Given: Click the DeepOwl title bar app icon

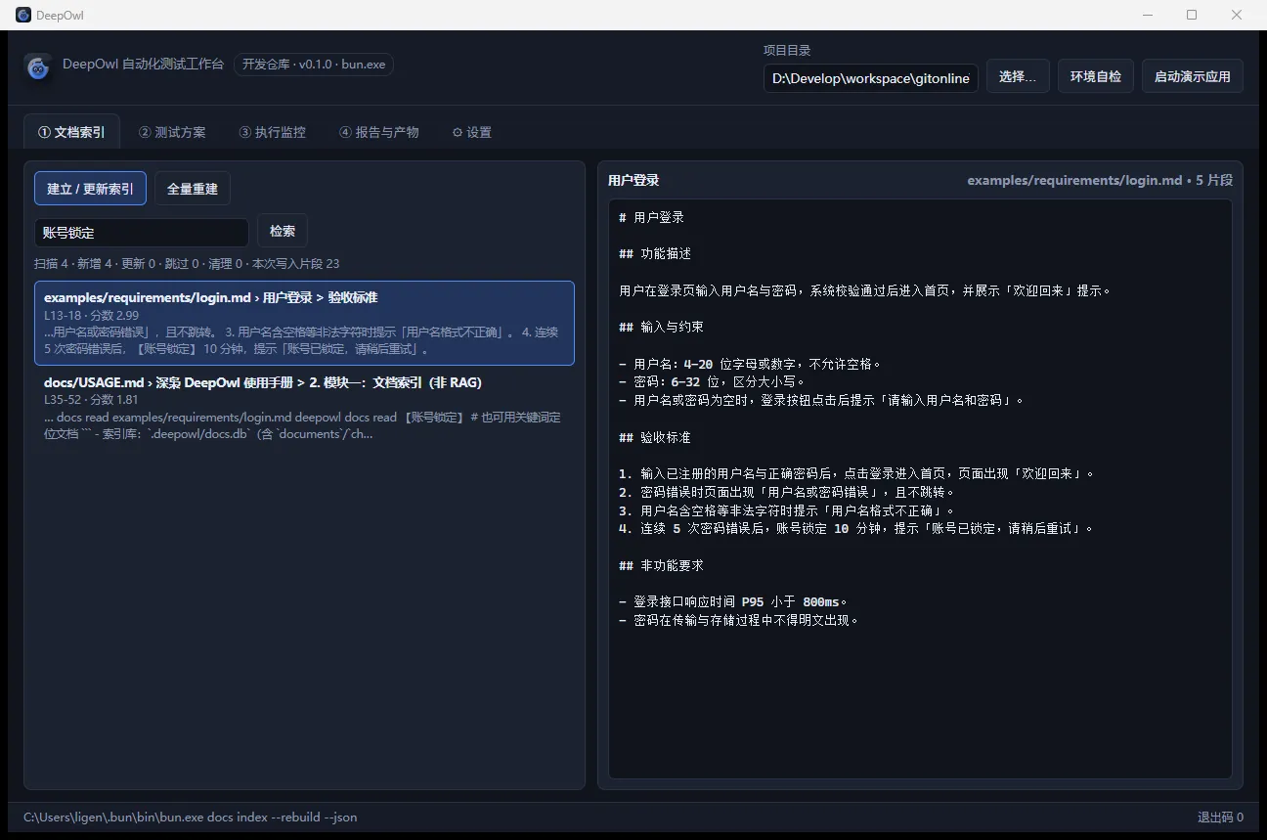Looking at the screenshot, I should [23, 15].
